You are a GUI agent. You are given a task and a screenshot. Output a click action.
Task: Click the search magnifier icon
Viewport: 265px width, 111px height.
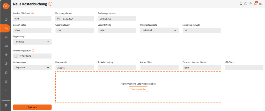(x=241, y=4)
